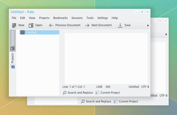Click the New document toolbar icon

pyautogui.click(x=14, y=25)
